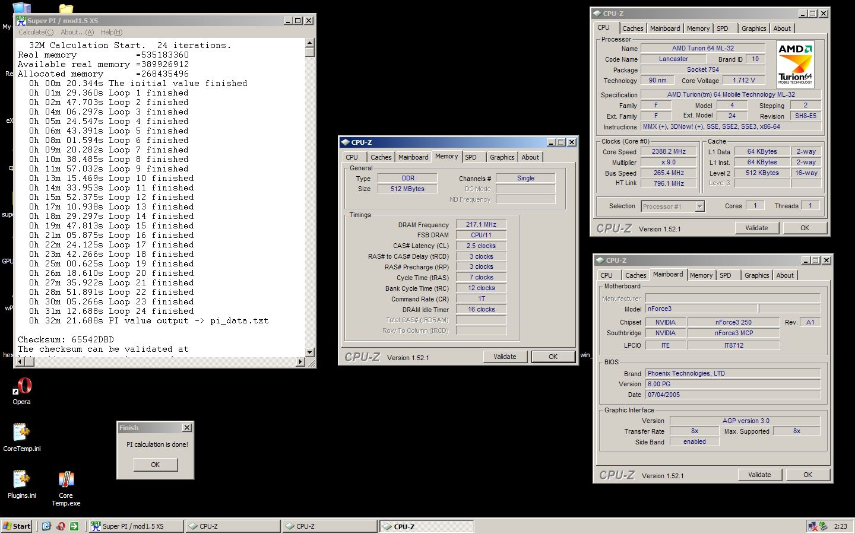This screenshot has height=534, width=855.
Task: Open the Calculate menu in Super PI
Action: click(x=36, y=32)
